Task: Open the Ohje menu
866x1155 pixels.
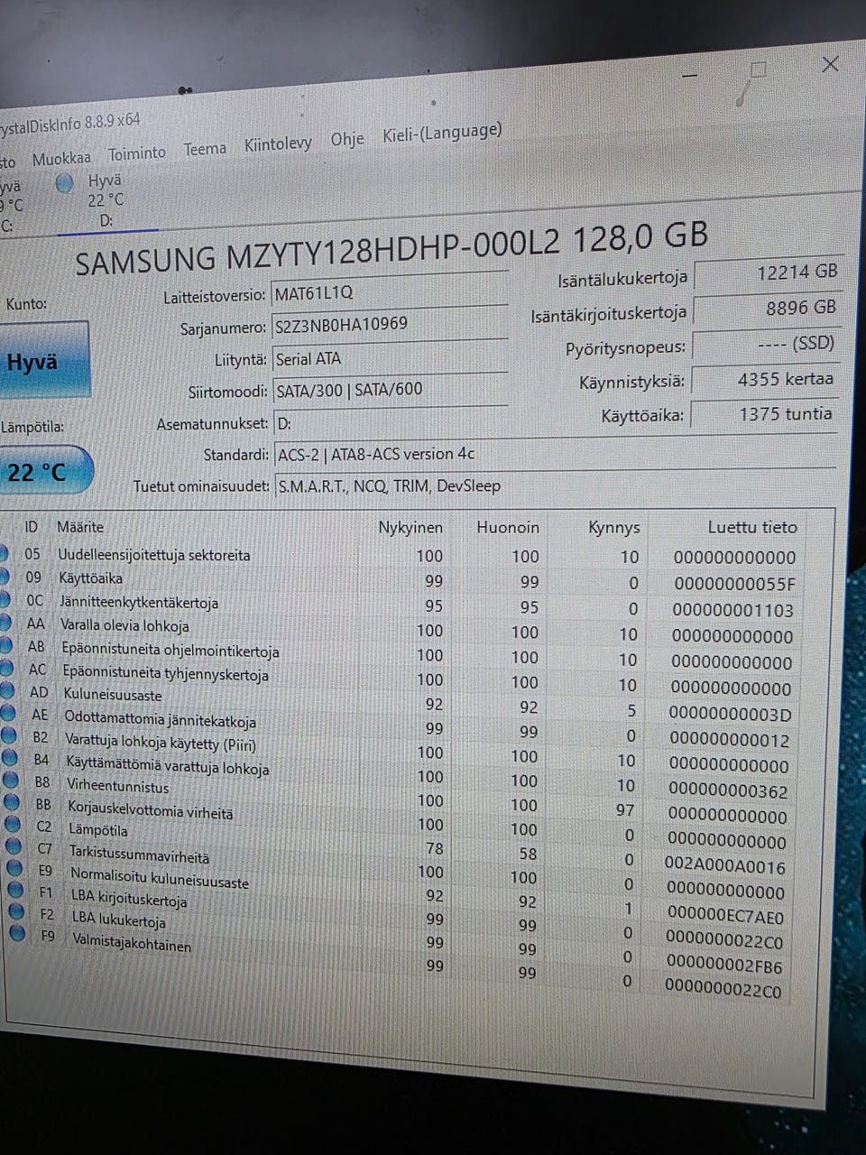Action: coord(347,139)
